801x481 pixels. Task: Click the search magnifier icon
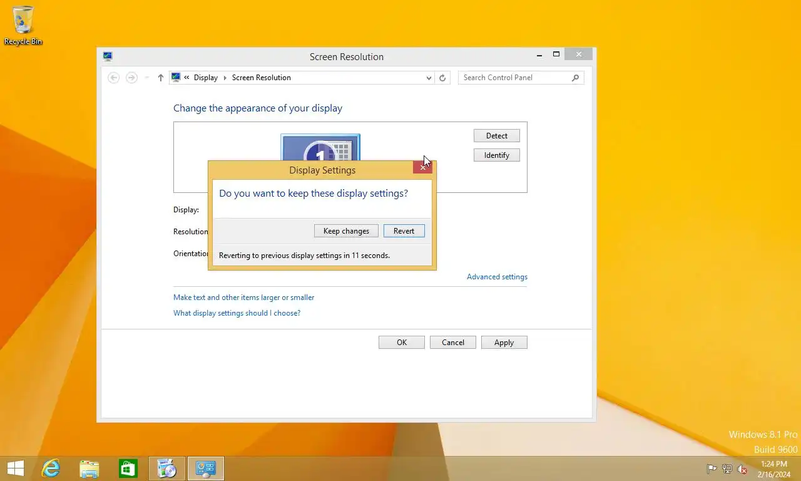pyautogui.click(x=576, y=78)
